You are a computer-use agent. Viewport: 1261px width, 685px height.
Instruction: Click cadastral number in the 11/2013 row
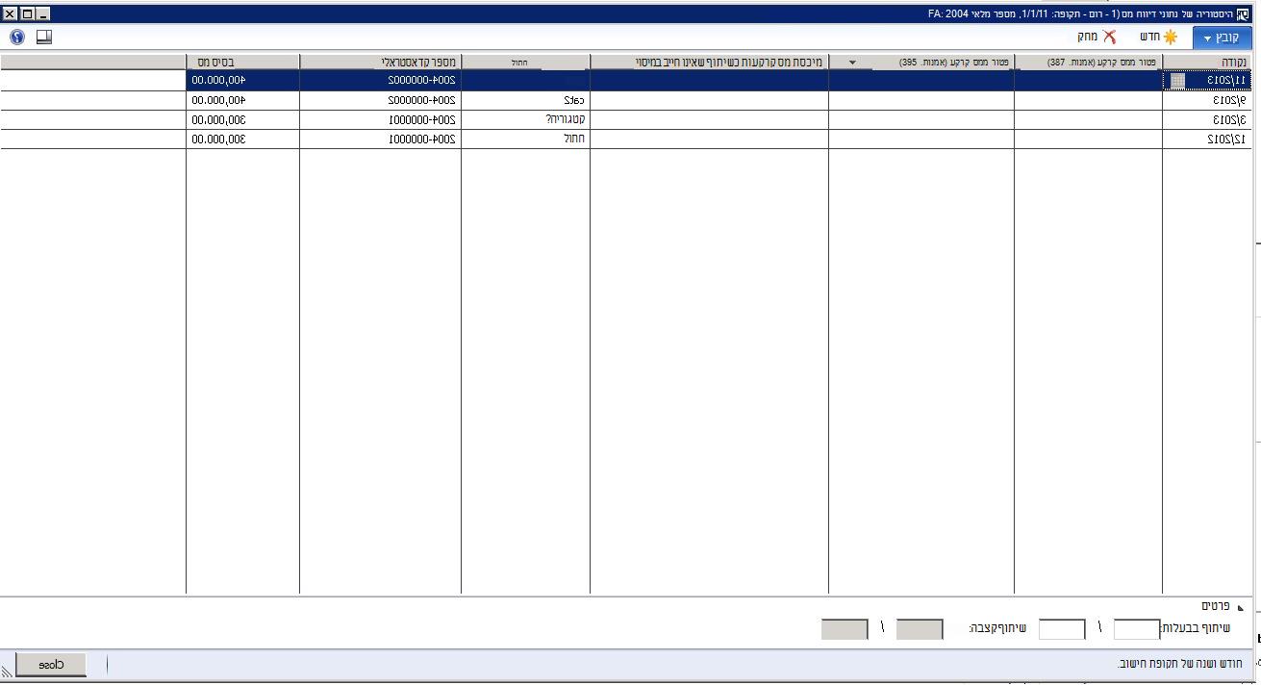tap(380, 81)
